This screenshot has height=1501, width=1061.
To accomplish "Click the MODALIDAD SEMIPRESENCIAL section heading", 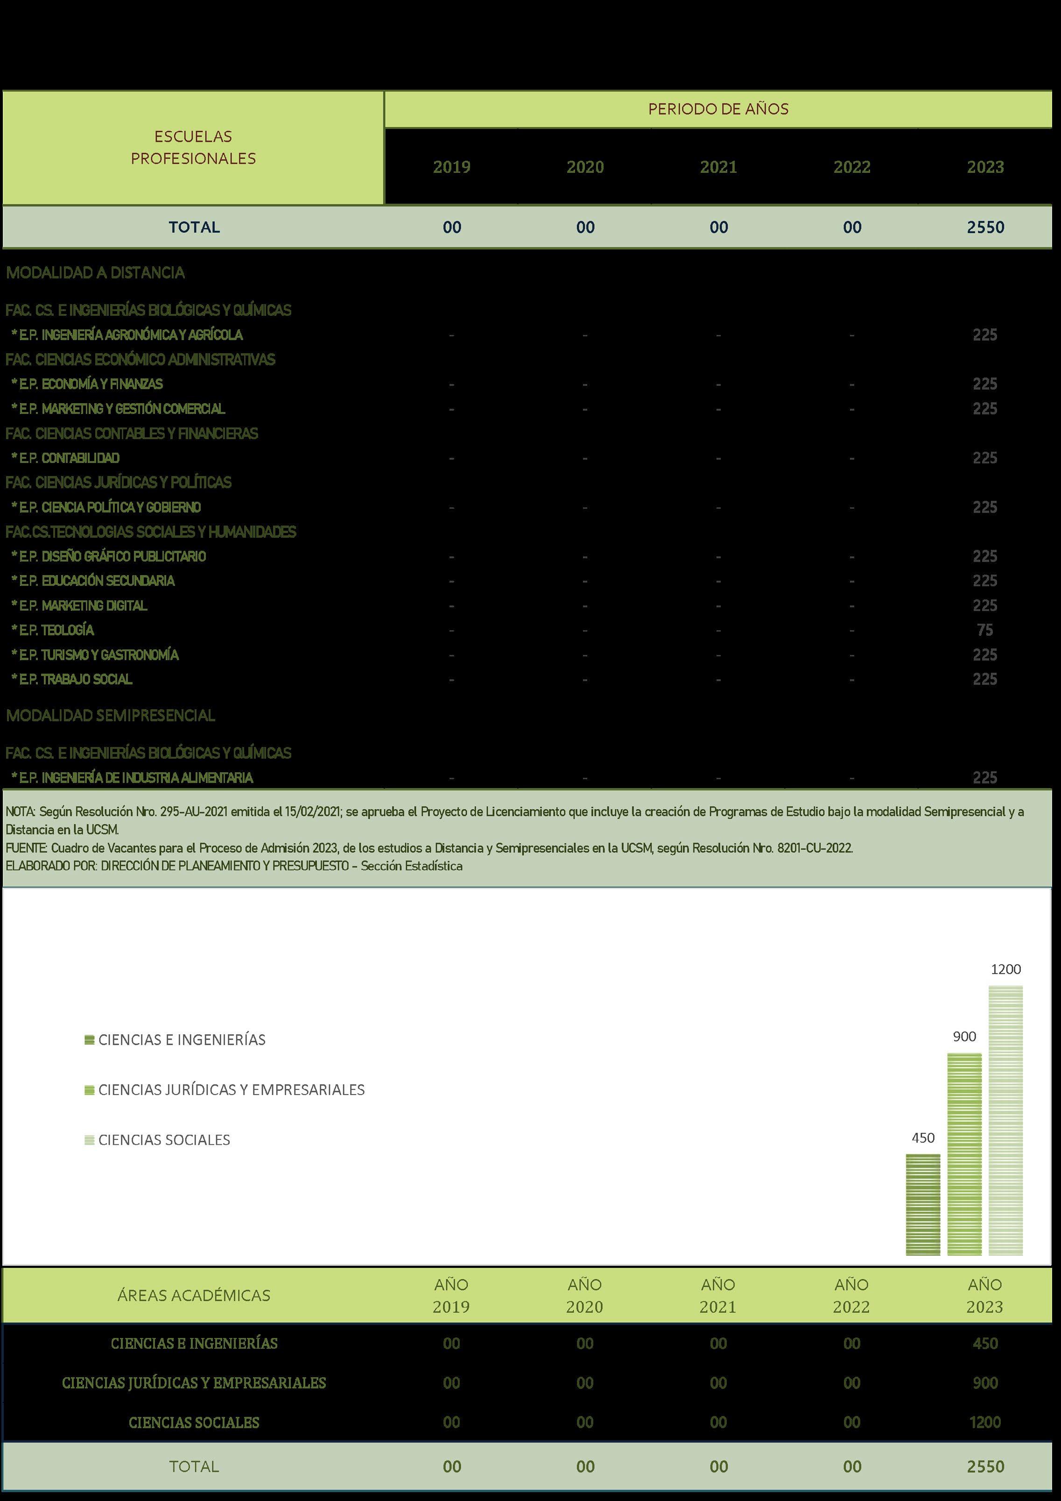I will coord(111,715).
